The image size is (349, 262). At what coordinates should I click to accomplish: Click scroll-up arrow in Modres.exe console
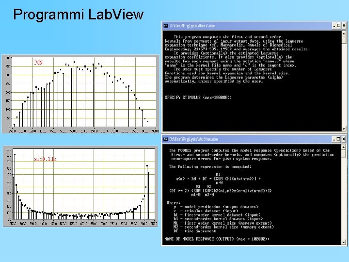click(x=344, y=147)
